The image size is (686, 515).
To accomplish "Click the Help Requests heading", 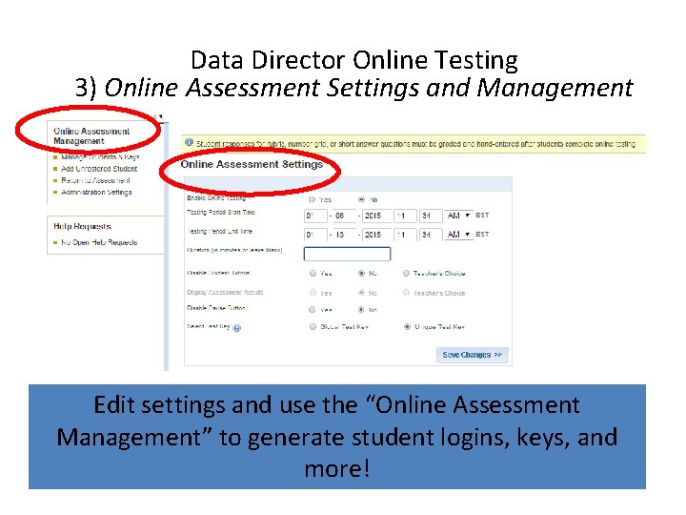I will 82,226.
